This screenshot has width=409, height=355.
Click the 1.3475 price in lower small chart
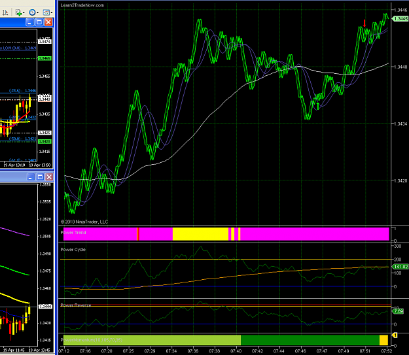click(x=45, y=271)
